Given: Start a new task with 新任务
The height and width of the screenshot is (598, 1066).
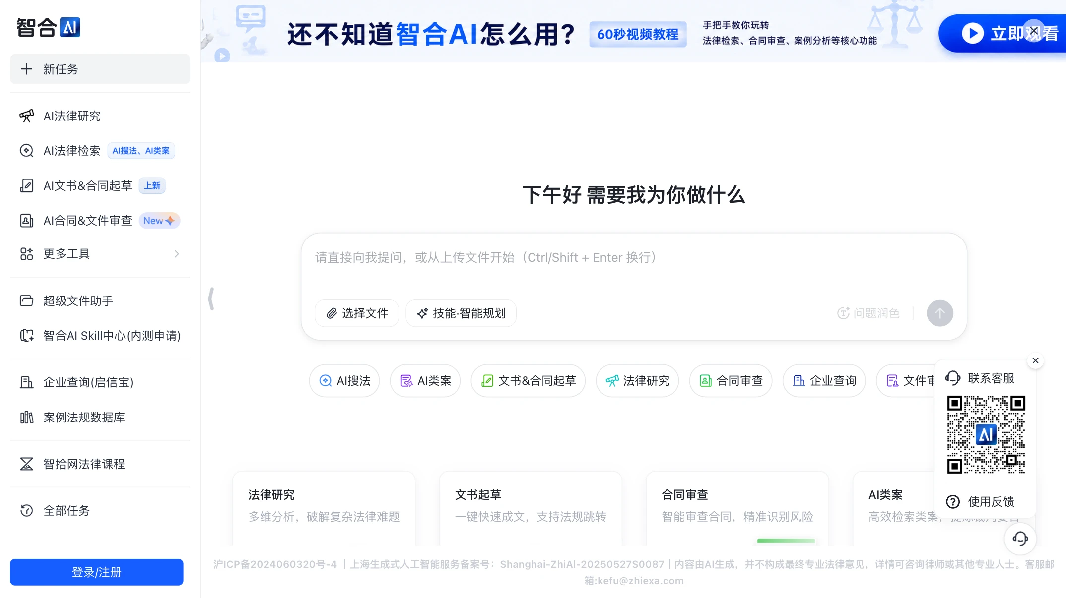Looking at the screenshot, I should point(100,69).
